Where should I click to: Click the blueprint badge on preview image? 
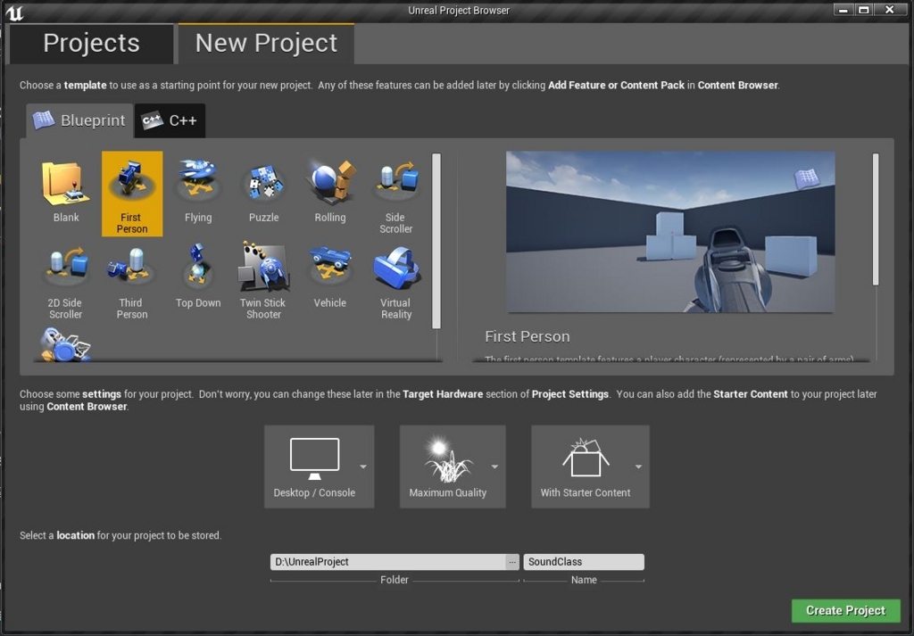tap(807, 178)
